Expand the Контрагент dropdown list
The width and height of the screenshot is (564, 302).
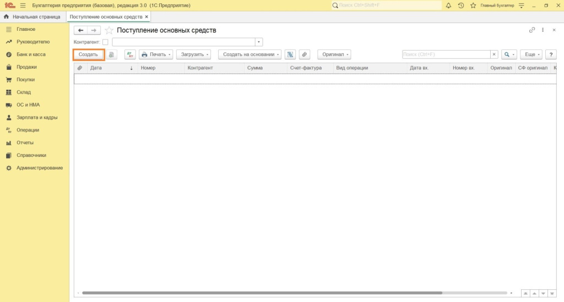(259, 42)
